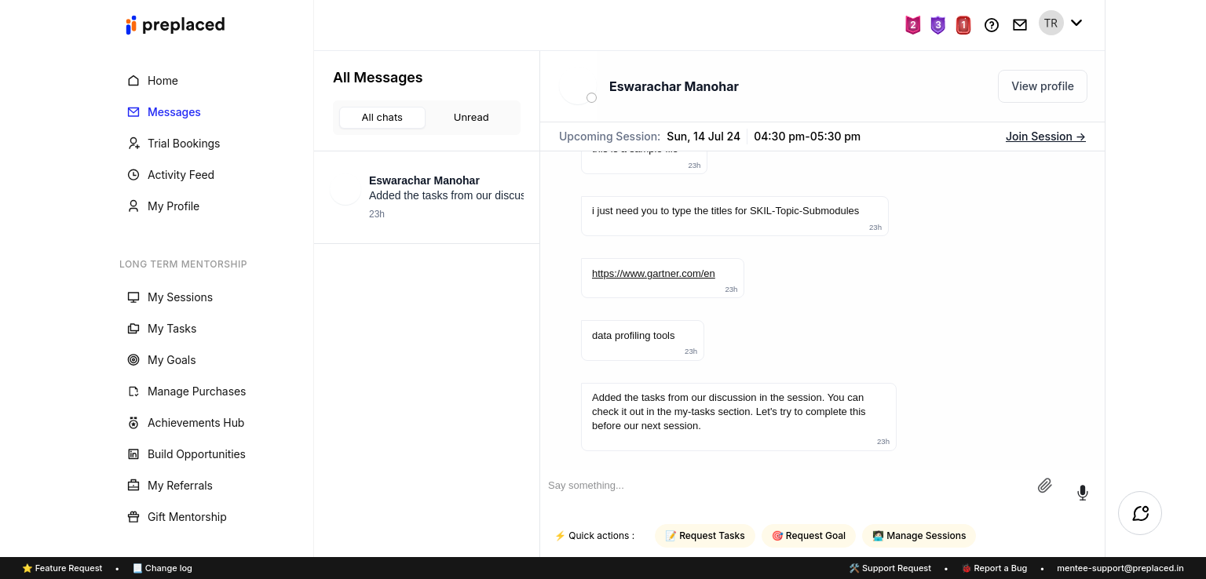Screen dimensions: 1206x579
Task: Open My Tasks in the sidebar
Action: (172, 329)
